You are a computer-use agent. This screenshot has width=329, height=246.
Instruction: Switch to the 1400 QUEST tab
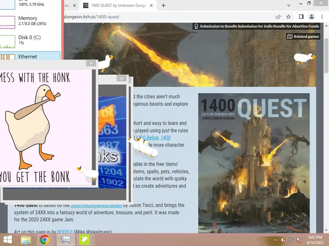pyautogui.click(x=118, y=5)
